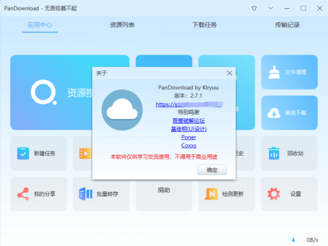Screen dimensions: 328x246
Task: Click the cloud logo in About dialog
Action: 122,110
